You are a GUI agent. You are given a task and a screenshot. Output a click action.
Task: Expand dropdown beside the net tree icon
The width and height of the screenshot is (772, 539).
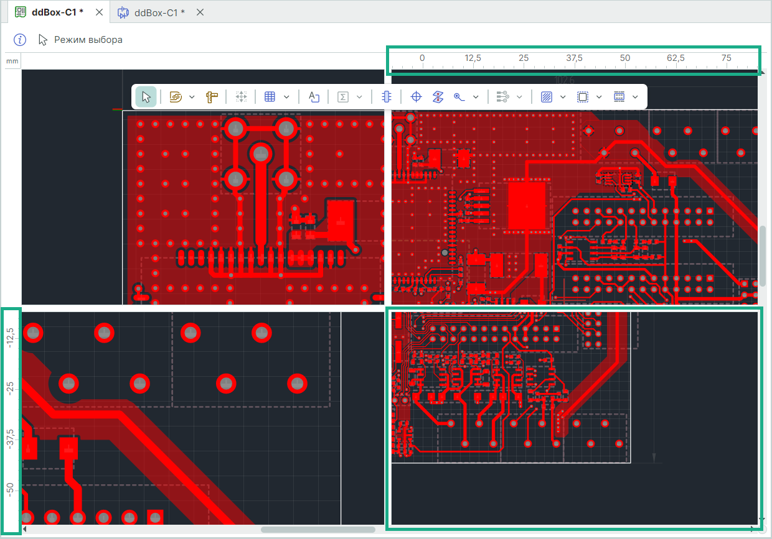point(519,97)
